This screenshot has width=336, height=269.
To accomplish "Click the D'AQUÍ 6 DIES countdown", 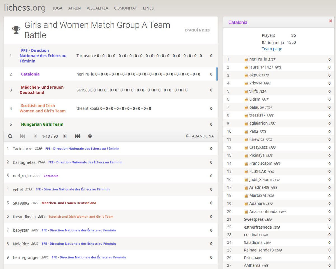I will (197, 30).
